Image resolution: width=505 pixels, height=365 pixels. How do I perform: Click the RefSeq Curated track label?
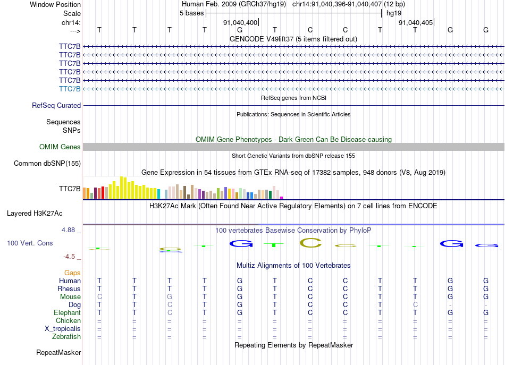[x=56, y=105]
